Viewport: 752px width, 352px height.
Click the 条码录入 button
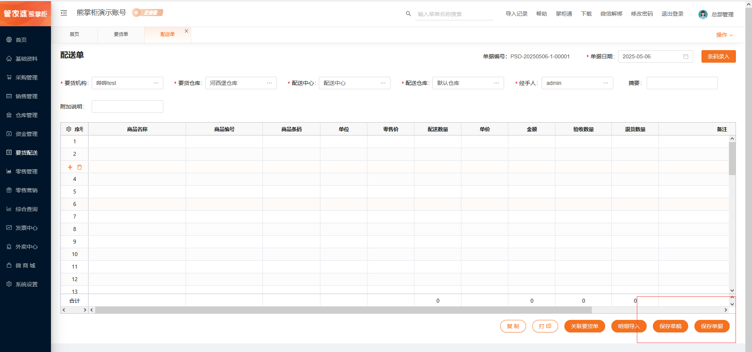pyautogui.click(x=718, y=56)
